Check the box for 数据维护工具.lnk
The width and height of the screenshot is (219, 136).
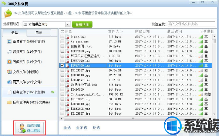[x=62, y=85]
